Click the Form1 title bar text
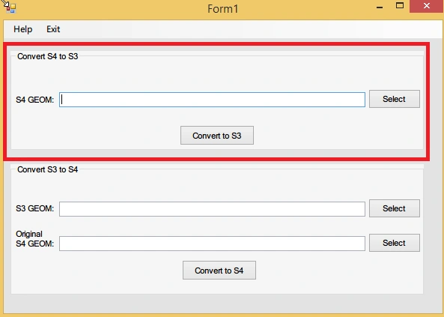Image resolution: width=444 pixels, height=317 pixels. (x=223, y=9)
